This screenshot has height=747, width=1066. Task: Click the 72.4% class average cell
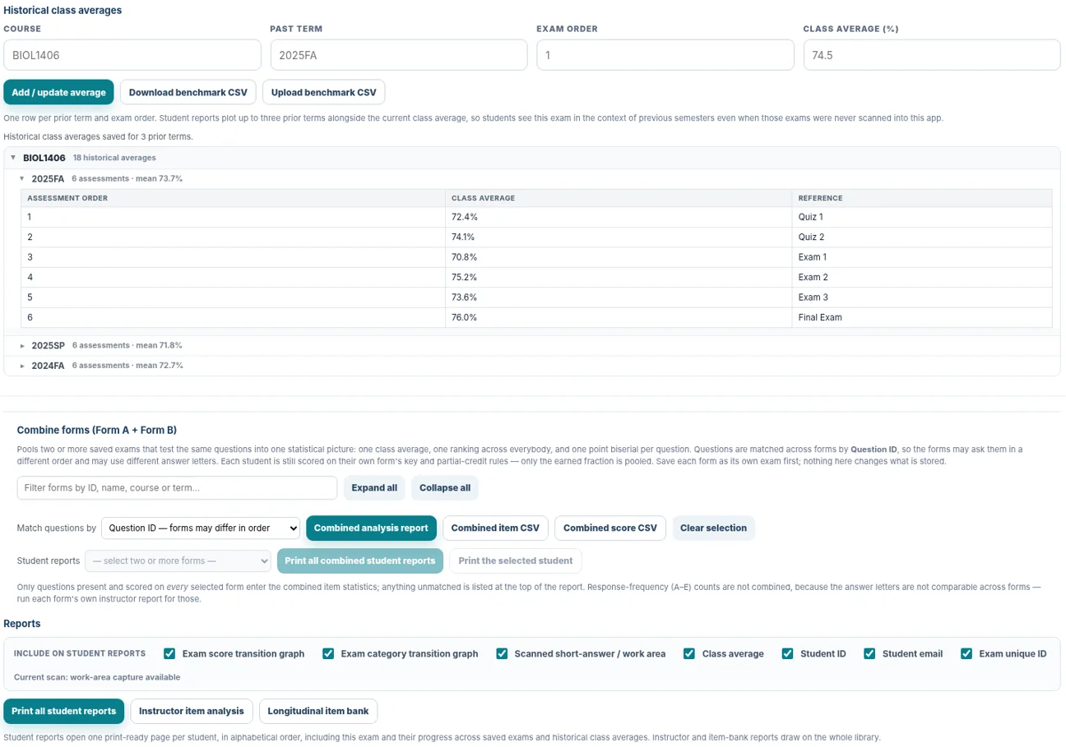click(619, 217)
